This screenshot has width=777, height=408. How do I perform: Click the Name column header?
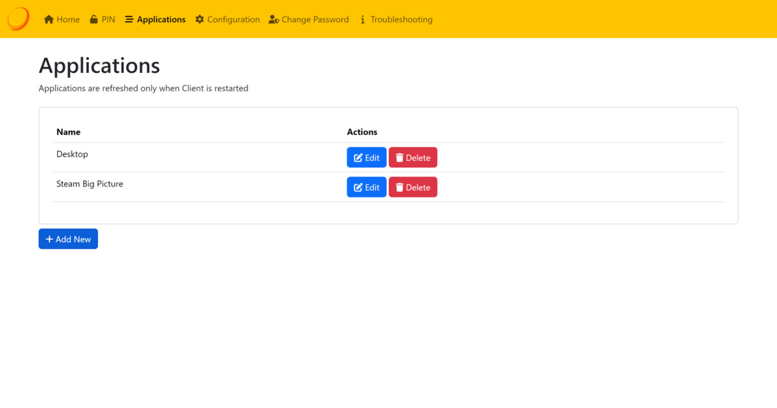pos(68,132)
